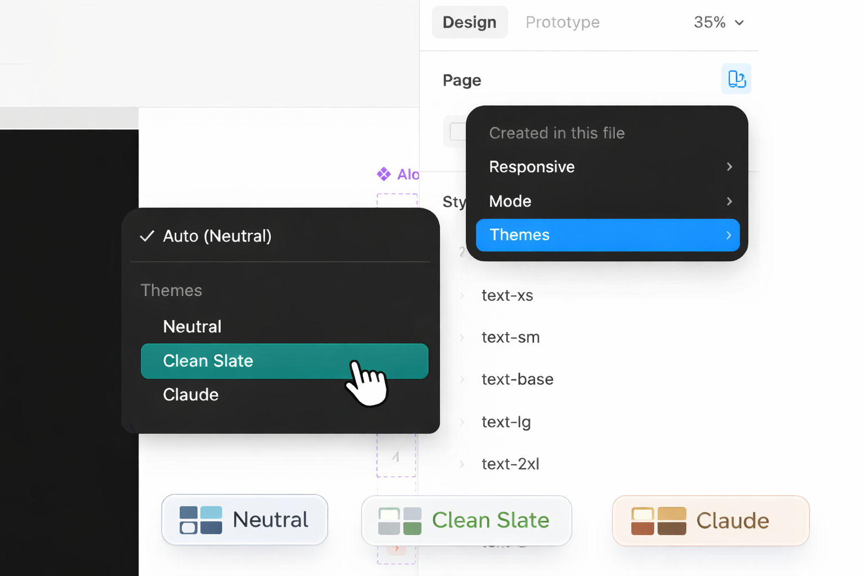Screen dimensions: 865x576
Task: Click the text-base style name
Action: point(518,380)
